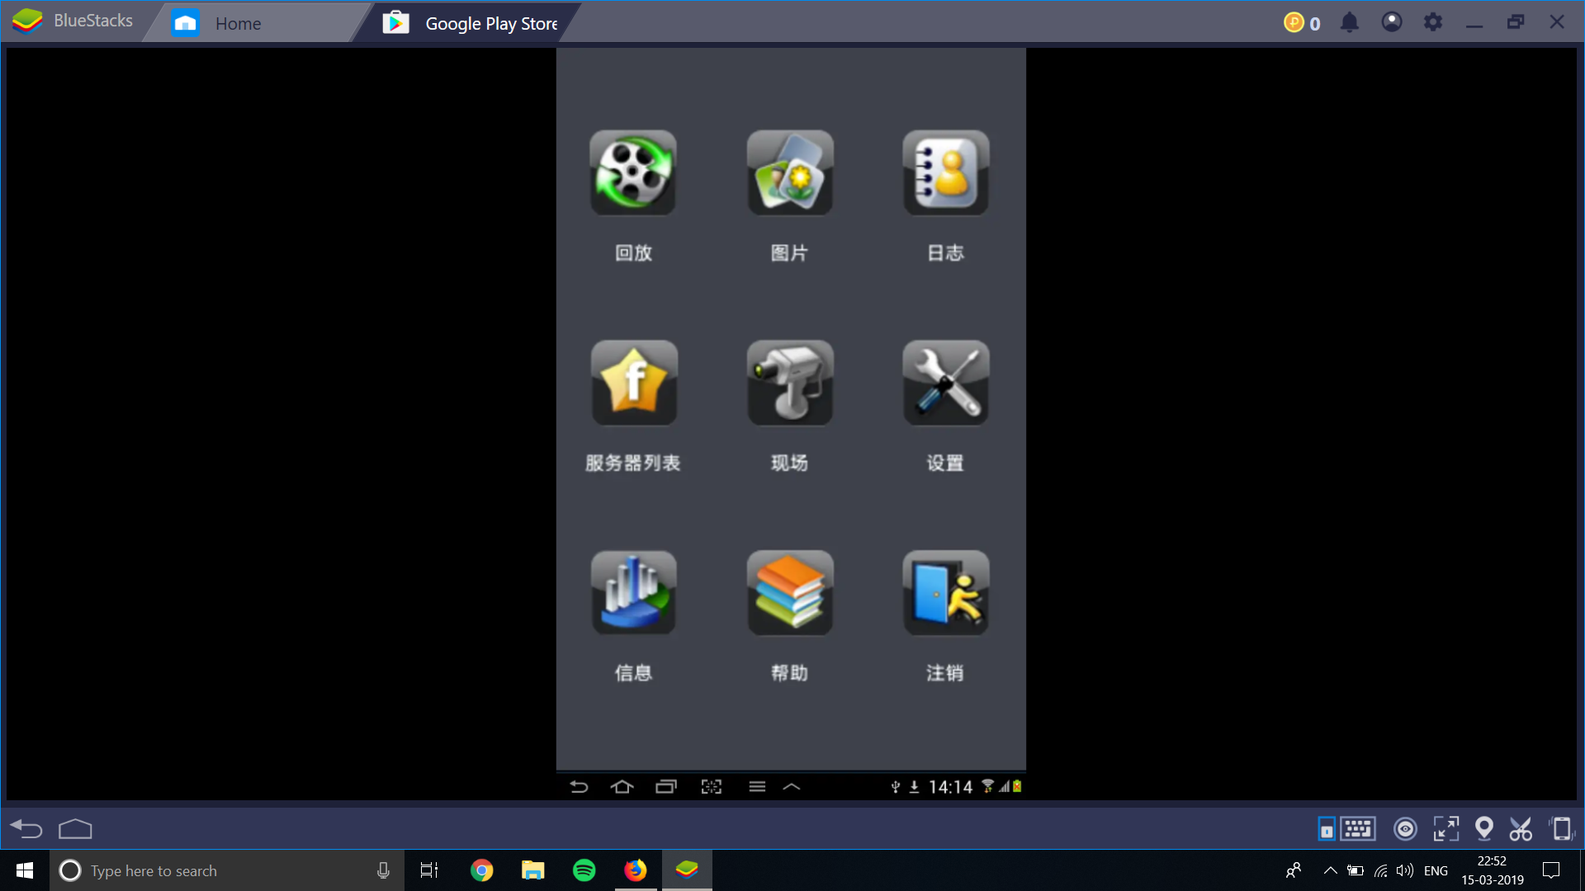The image size is (1585, 891).
Task: Open the BlueStacks keyboard controls icon
Action: pos(1357,828)
